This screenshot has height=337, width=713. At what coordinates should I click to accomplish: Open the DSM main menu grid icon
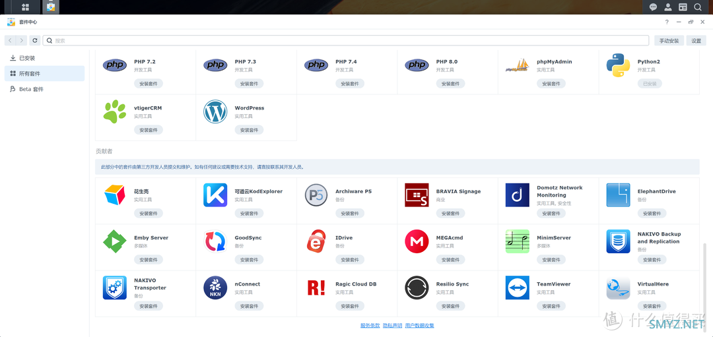click(x=26, y=7)
